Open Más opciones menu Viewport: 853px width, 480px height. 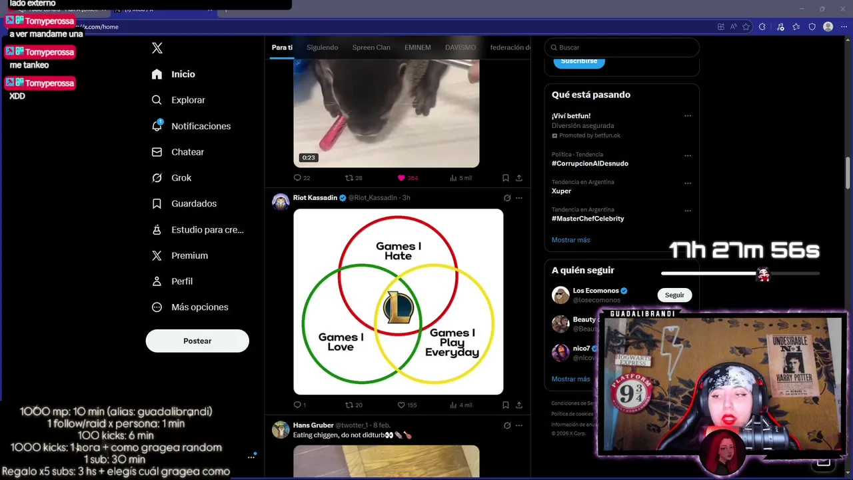[190, 307]
